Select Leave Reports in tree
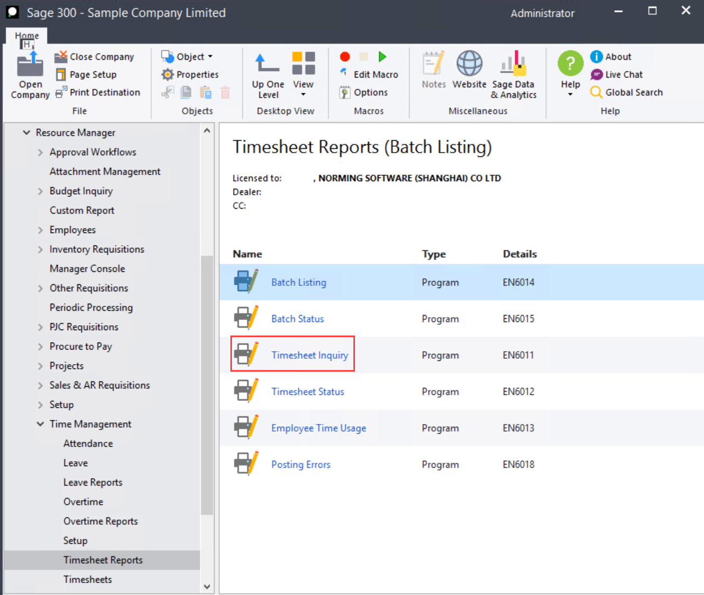The width and height of the screenshot is (704, 595). (x=93, y=482)
